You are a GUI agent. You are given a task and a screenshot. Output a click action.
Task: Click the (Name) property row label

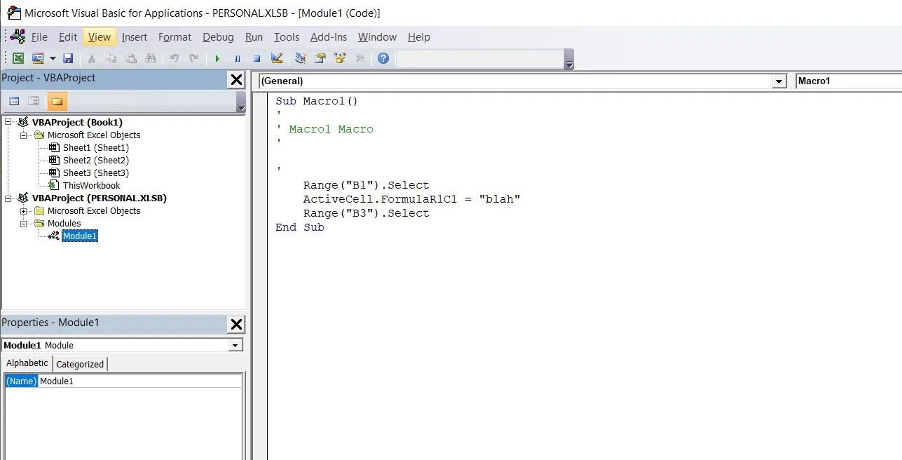tap(21, 381)
